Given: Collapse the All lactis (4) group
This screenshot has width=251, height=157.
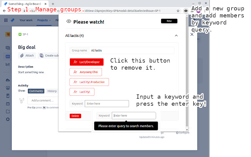Looking at the screenshot, I should 176,36.
